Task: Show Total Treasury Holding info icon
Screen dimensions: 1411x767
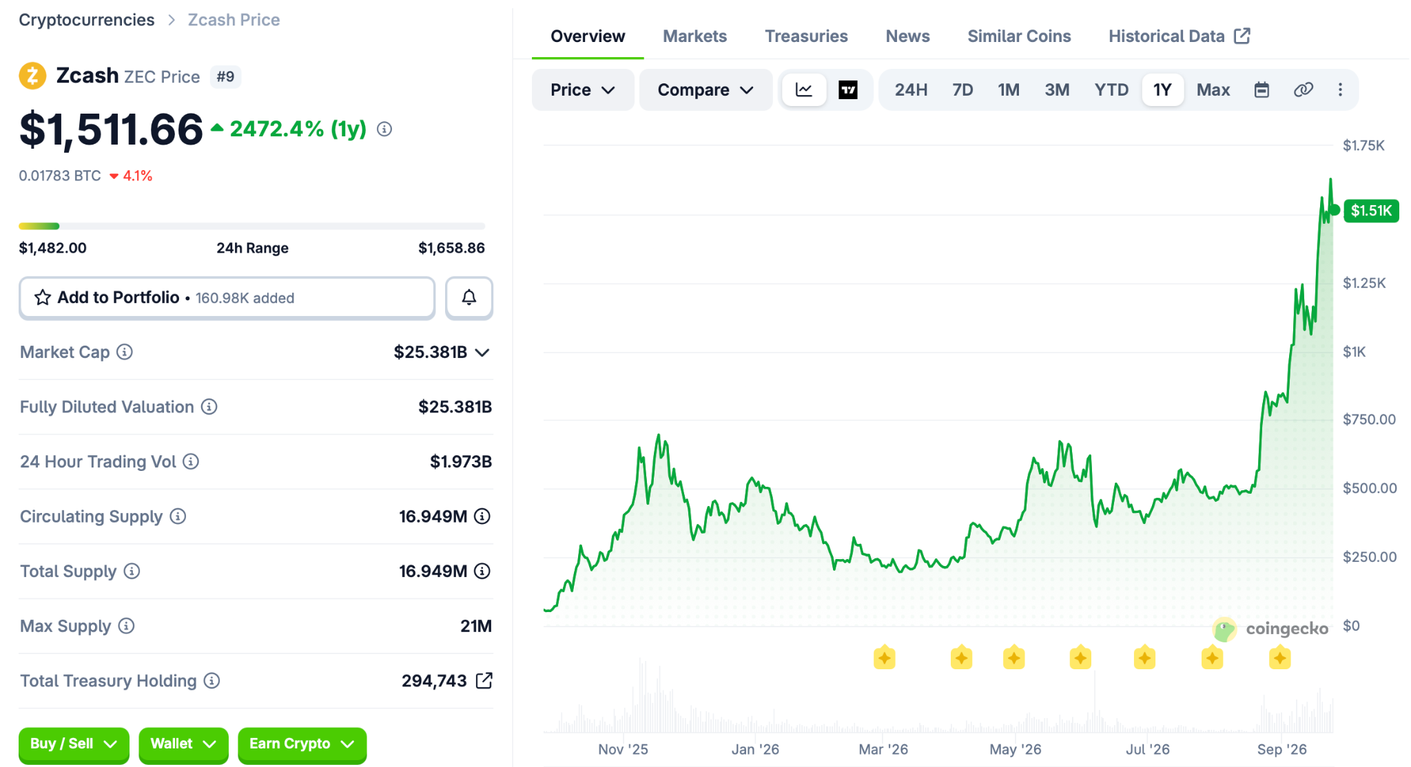Action: 212,681
